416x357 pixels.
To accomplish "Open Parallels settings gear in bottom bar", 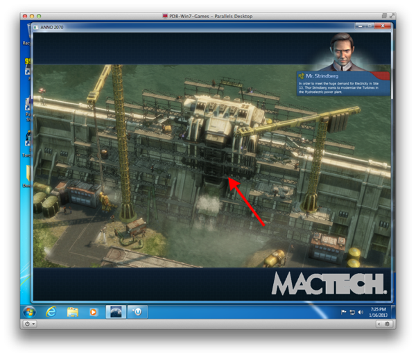I will 388,324.
